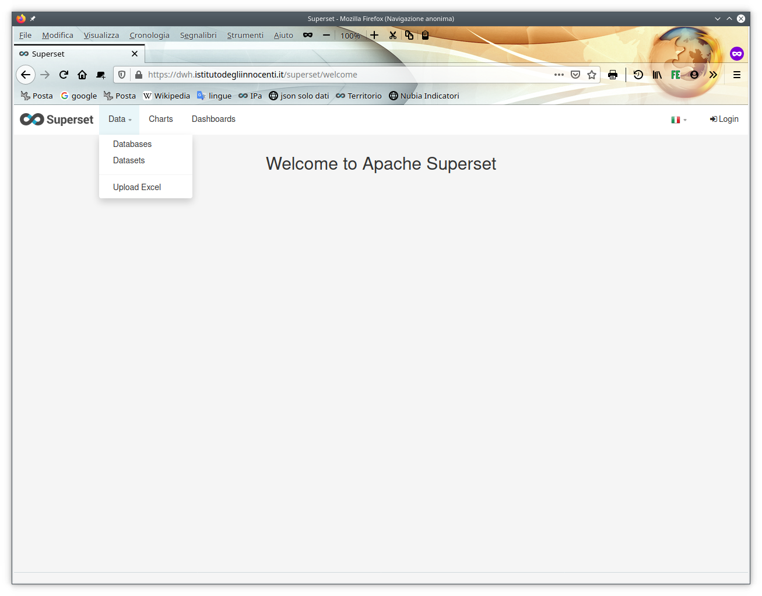
Task: Select Datasets from the Data menu
Action: point(129,160)
